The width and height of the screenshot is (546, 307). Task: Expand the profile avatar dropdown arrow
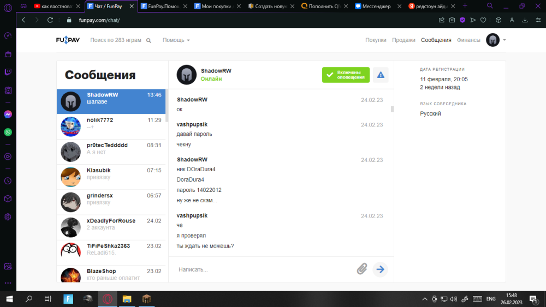click(x=504, y=40)
